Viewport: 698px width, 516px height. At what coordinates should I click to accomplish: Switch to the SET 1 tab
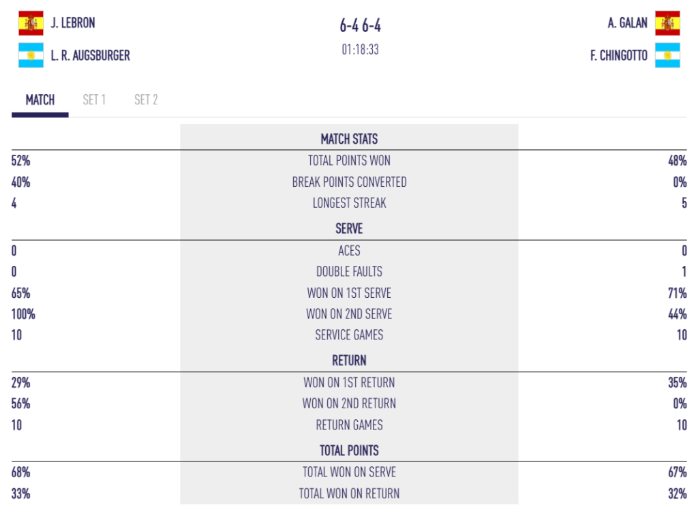coord(94,100)
